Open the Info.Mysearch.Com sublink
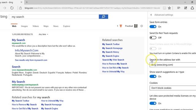This screenshot has height=110, width=196. click(27, 50)
